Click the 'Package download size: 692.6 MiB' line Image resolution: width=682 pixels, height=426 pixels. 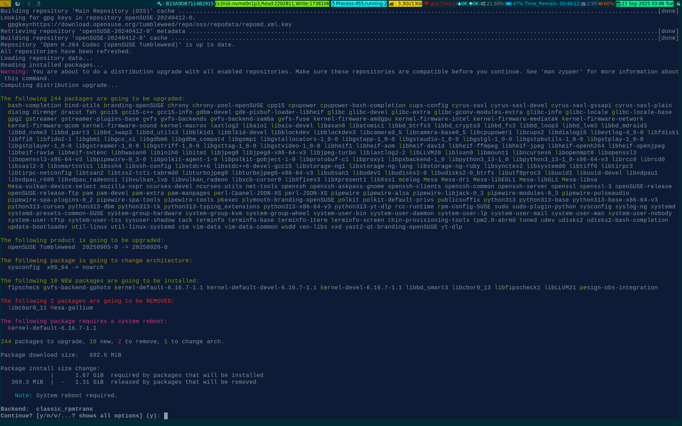pos(61,355)
